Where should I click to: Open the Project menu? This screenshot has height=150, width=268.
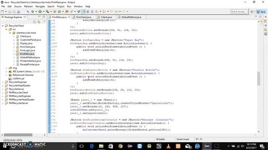(x=60, y=7)
